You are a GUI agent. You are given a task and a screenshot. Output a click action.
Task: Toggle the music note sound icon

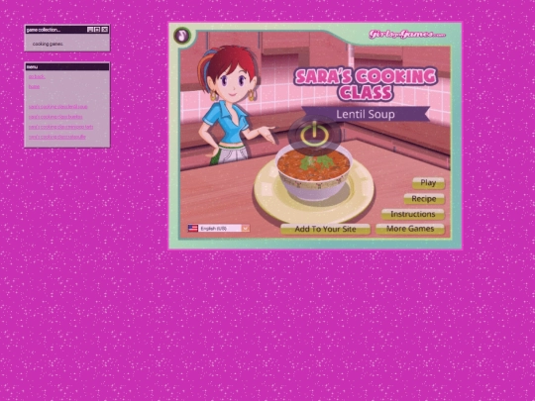182,35
